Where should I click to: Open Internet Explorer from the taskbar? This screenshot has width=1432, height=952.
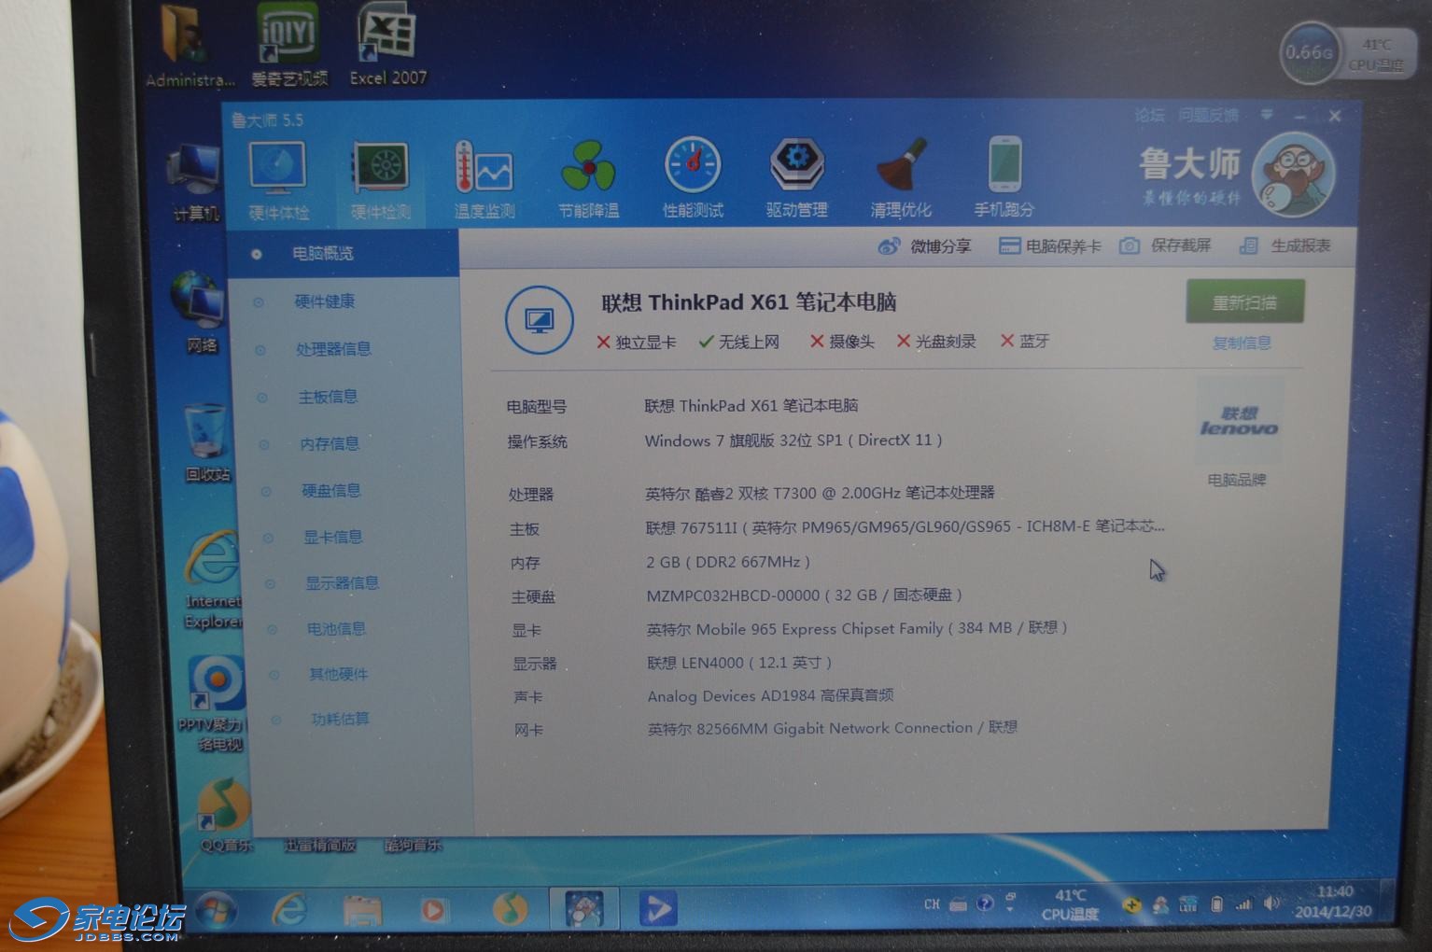(x=289, y=909)
